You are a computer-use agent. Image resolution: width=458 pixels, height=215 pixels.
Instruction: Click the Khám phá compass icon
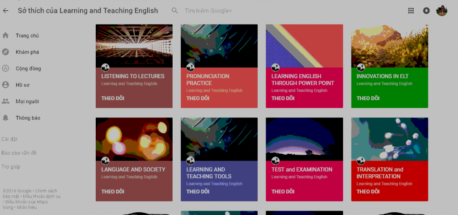coord(6,52)
